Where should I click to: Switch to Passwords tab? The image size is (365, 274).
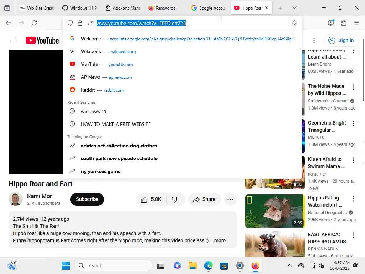(165, 8)
